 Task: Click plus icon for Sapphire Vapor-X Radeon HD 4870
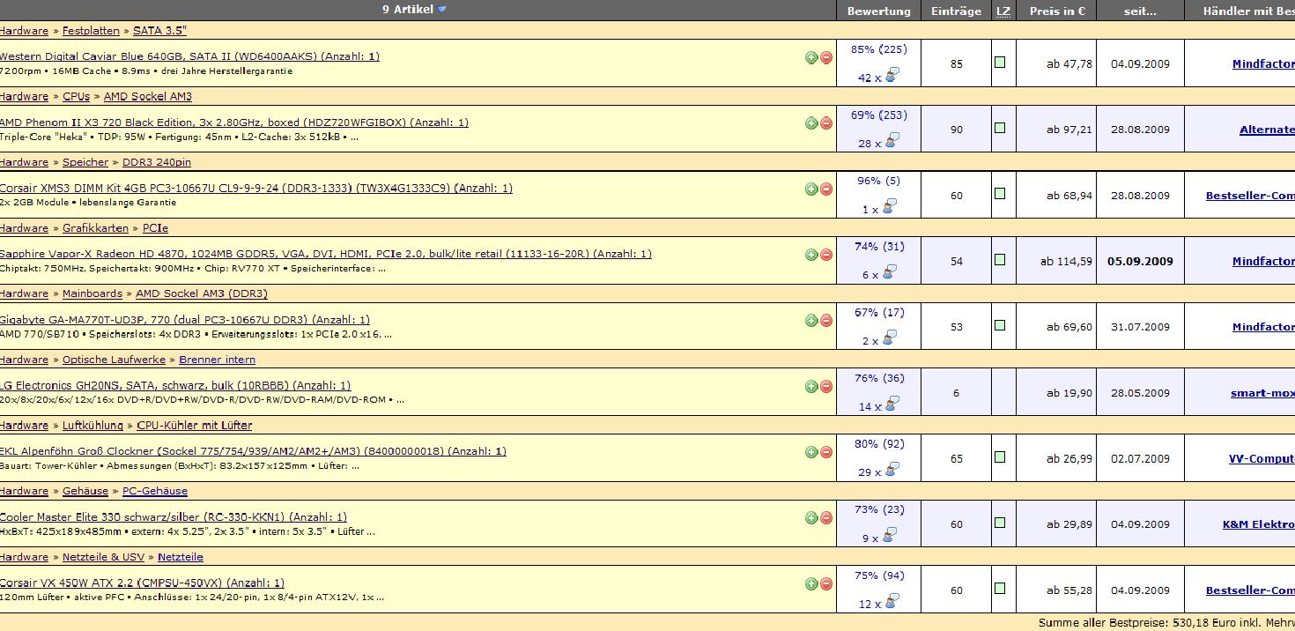(x=811, y=255)
